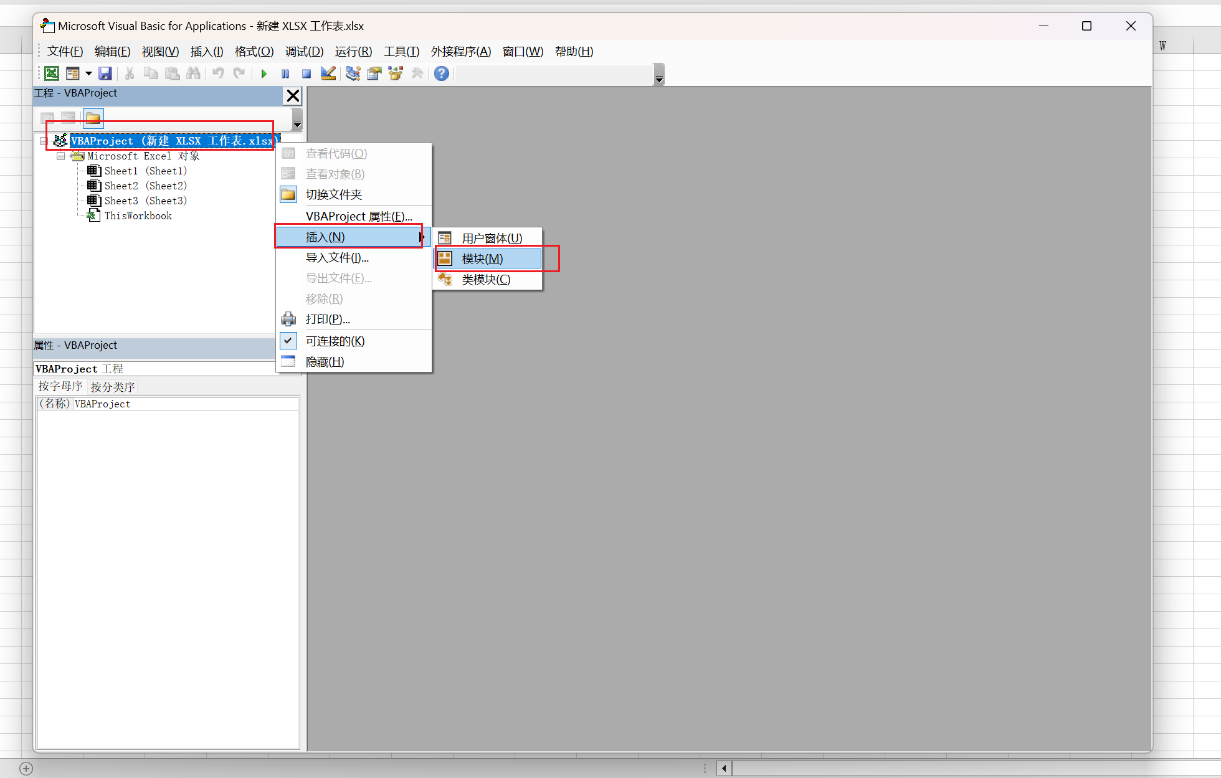Click the Redo arrow icon

click(239, 74)
